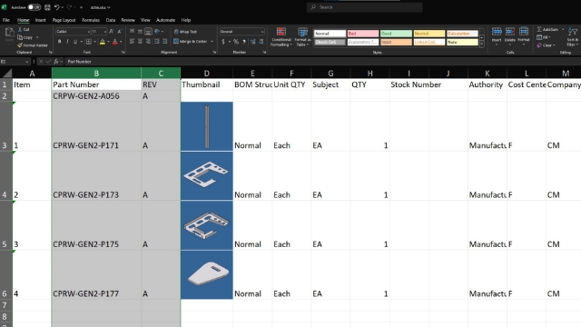Open Conditional Formatting menu
581x327 pixels.
[x=281, y=37]
